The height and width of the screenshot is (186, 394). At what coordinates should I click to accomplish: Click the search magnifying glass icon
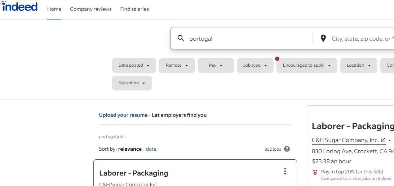(x=181, y=38)
